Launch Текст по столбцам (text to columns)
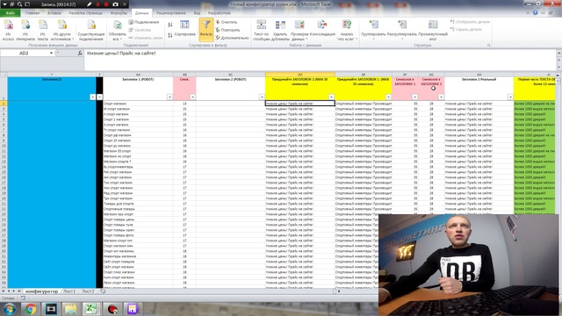The height and width of the screenshot is (316, 562). point(262,30)
